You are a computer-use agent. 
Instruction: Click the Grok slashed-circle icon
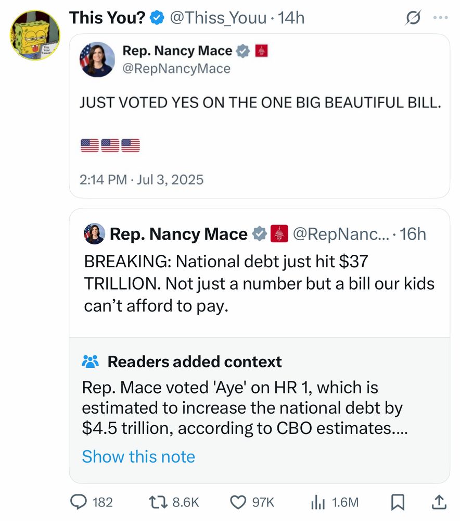[413, 18]
